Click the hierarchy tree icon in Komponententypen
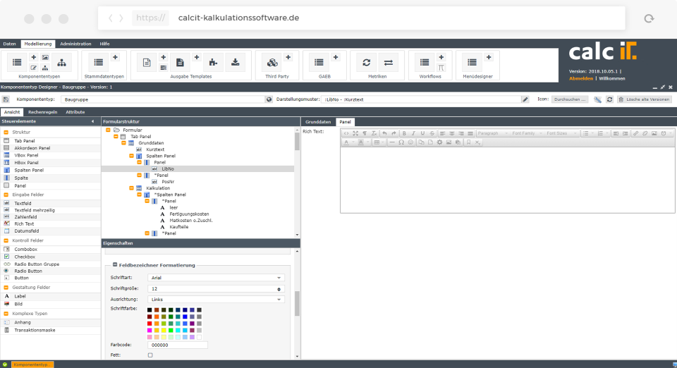 62,63
